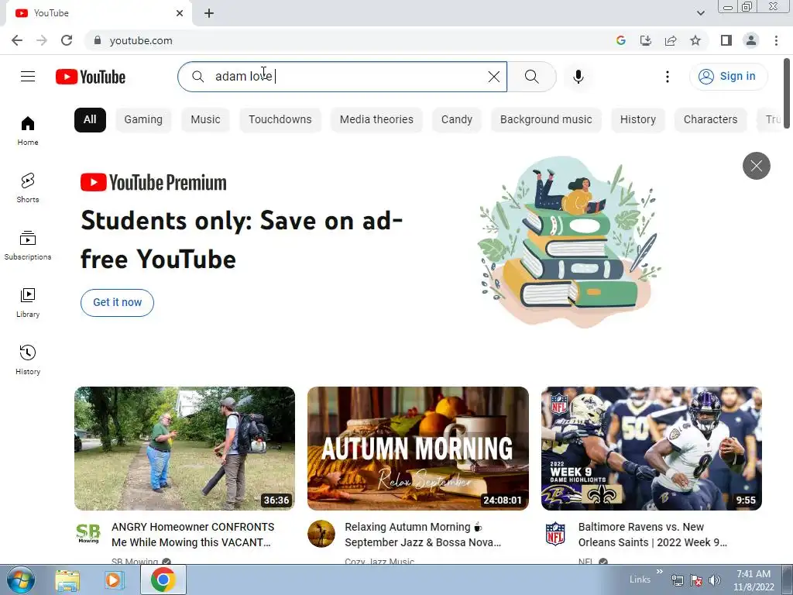Open Subscriptions in the sidebar

[28, 245]
